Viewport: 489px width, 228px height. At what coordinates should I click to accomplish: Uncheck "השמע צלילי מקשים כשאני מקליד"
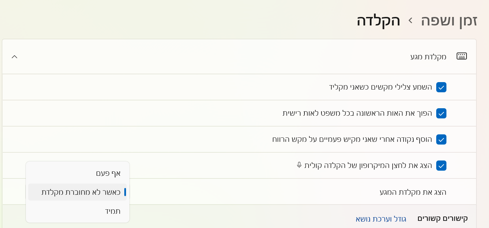[x=441, y=87]
